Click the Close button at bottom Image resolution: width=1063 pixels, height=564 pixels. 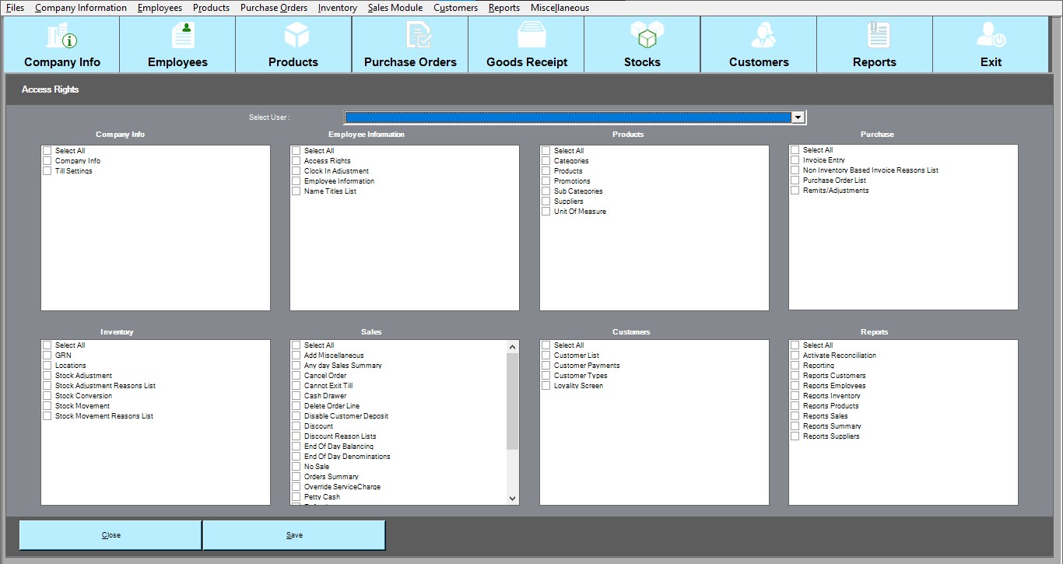click(x=111, y=535)
